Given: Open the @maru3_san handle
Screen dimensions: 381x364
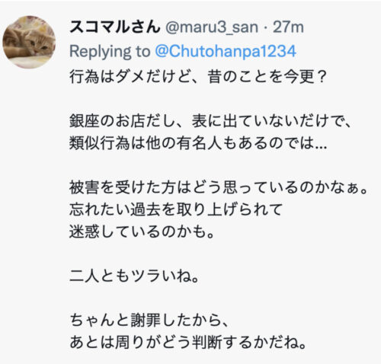Looking at the screenshot, I should coord(212,27).
